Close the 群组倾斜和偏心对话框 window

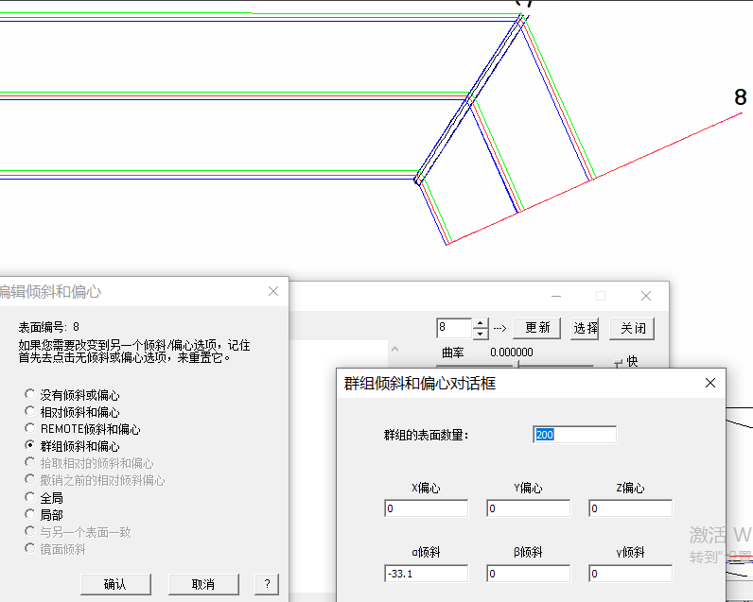[710, 383]
